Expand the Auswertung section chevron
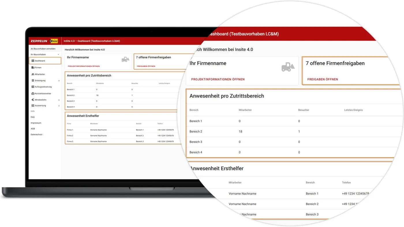The image size is (404, 227). pyautogui.click(x=59, y=105)
